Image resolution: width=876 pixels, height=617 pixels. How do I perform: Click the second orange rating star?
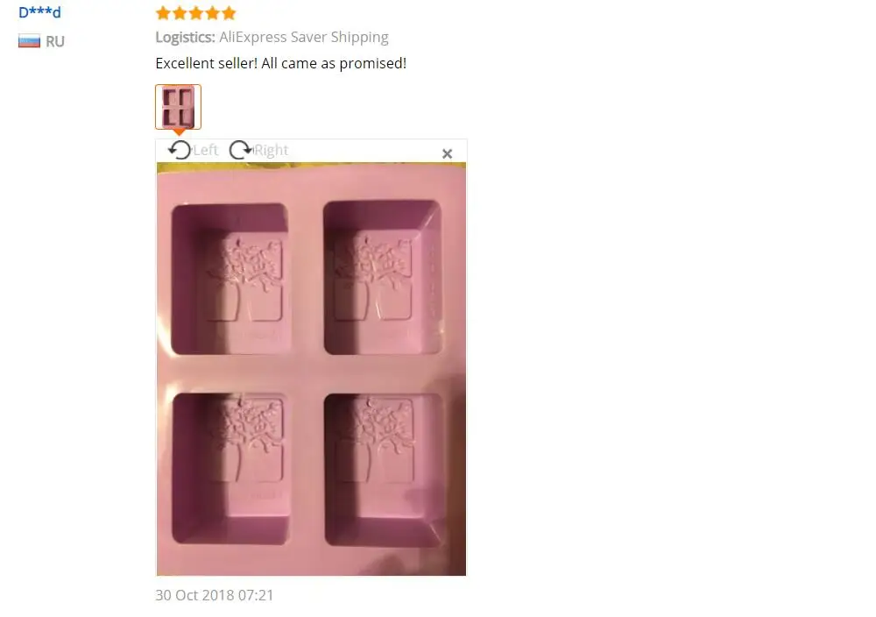click(180, 13)
